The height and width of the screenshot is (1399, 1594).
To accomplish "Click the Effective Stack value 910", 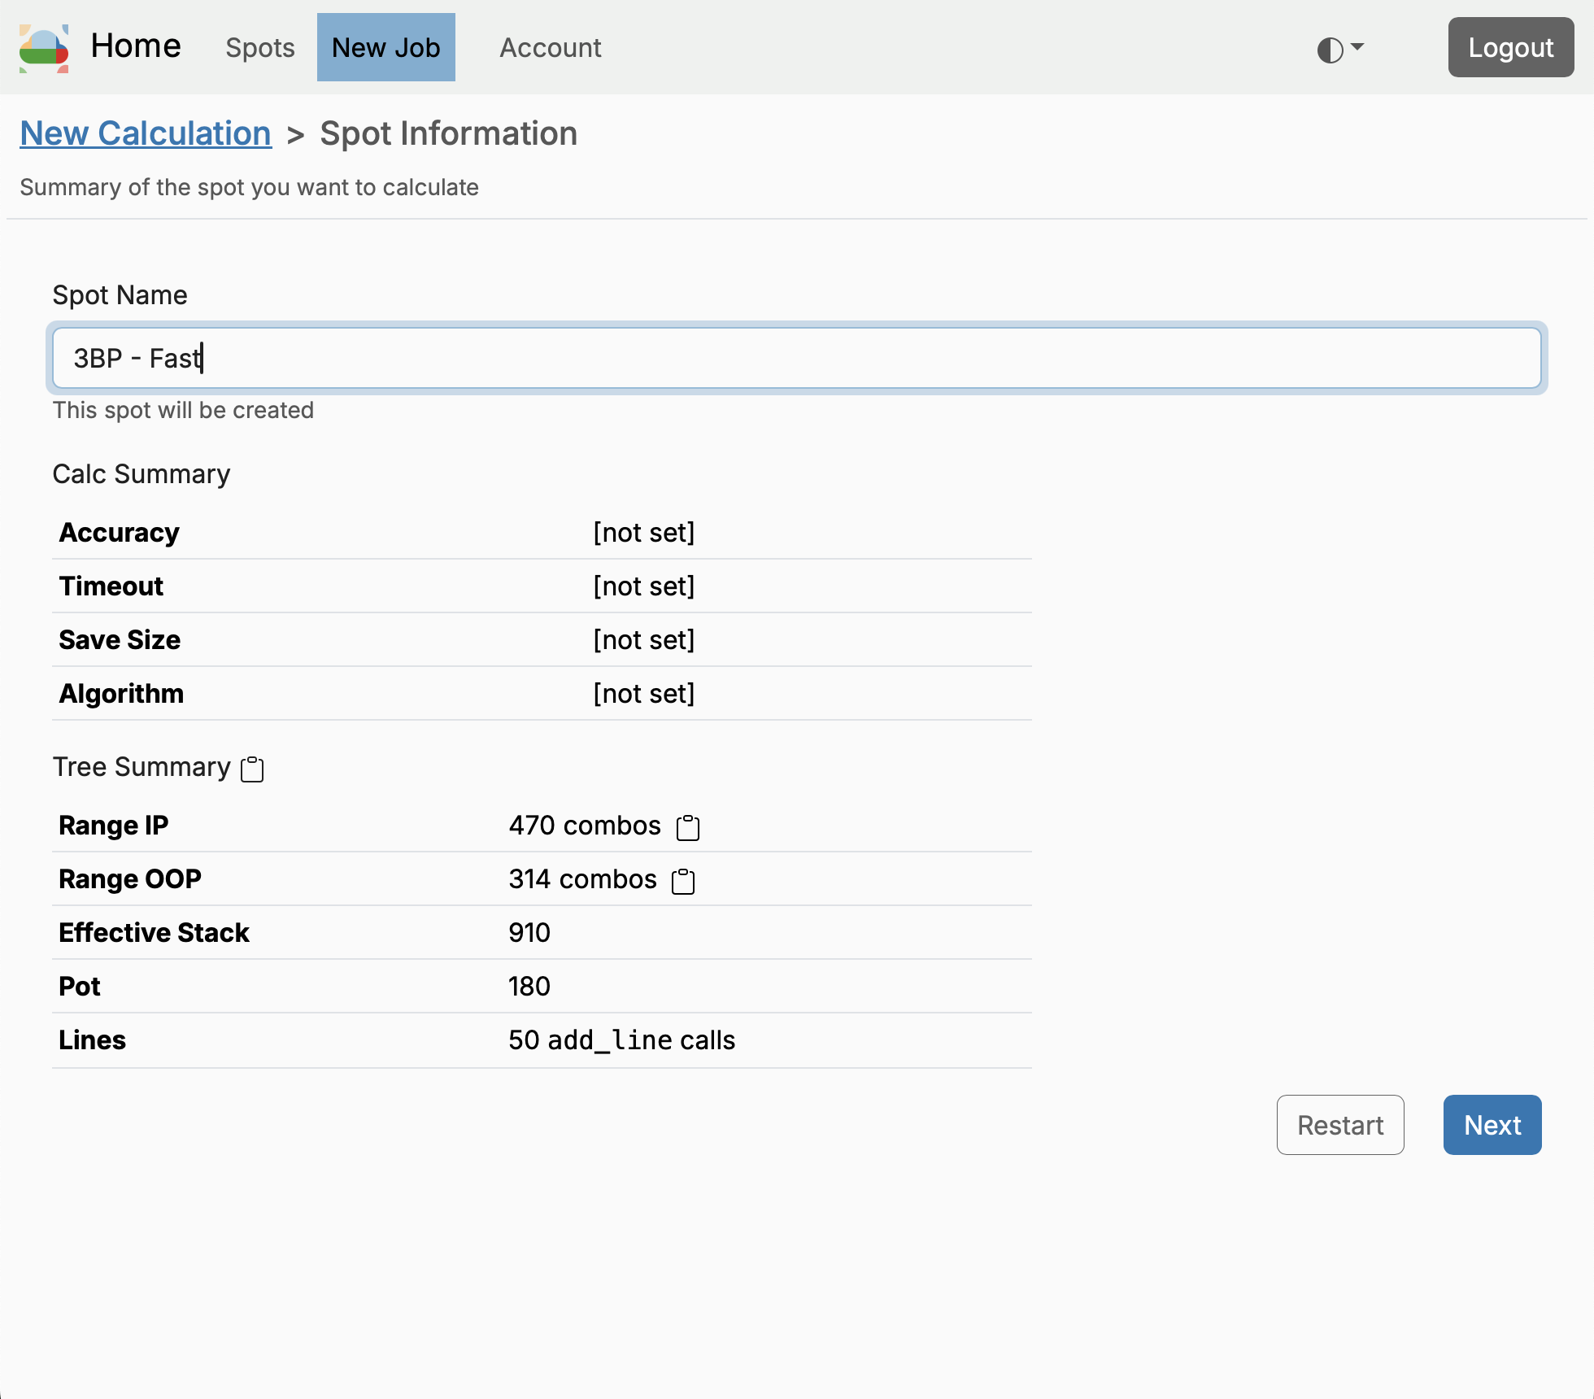I will pos(529,933).
